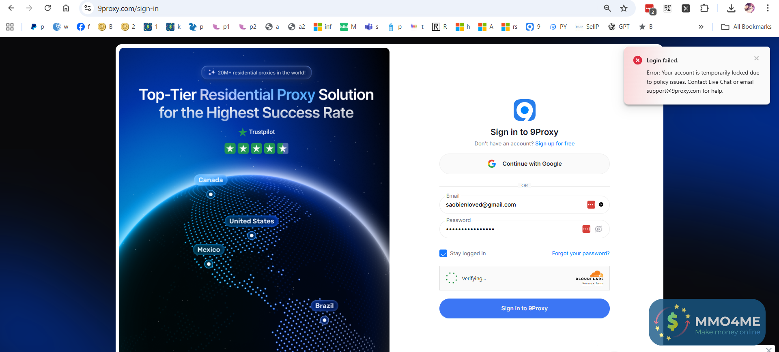Image resolution: width=779 pixels, height=352 pixels.
Task: Open the 'p2' bookmark
Action: [247, 27]
